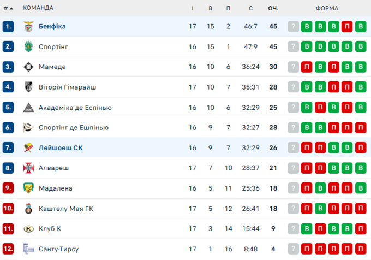Open the Спортінг де Ешпінью team link

74,128
